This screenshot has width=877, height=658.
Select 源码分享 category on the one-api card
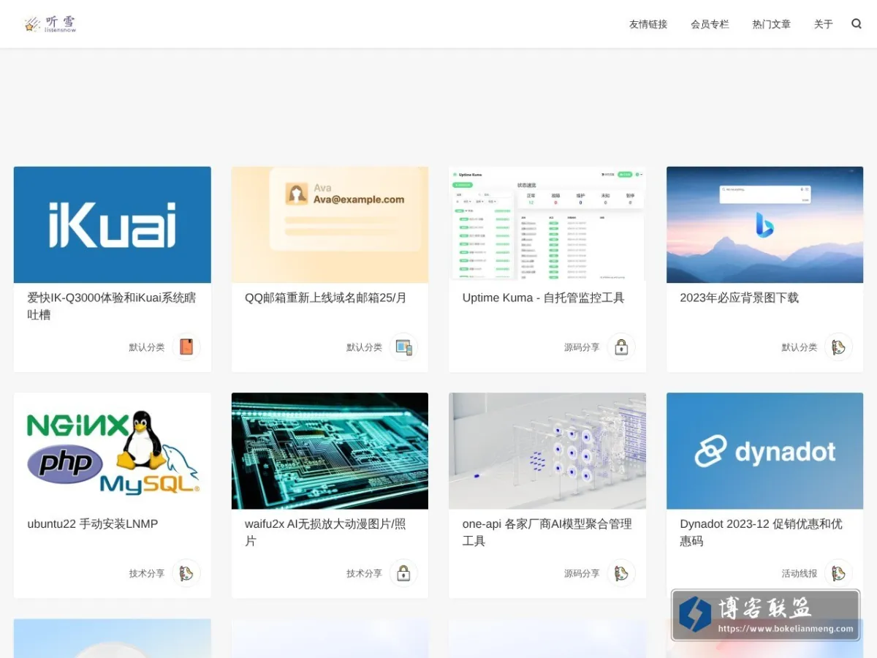(x=582, y=573)
